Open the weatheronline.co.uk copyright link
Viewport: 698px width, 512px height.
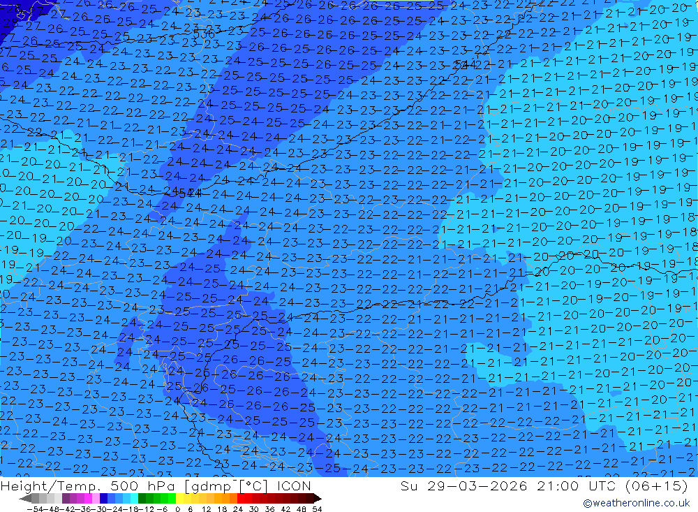click(x=636, y=503)
